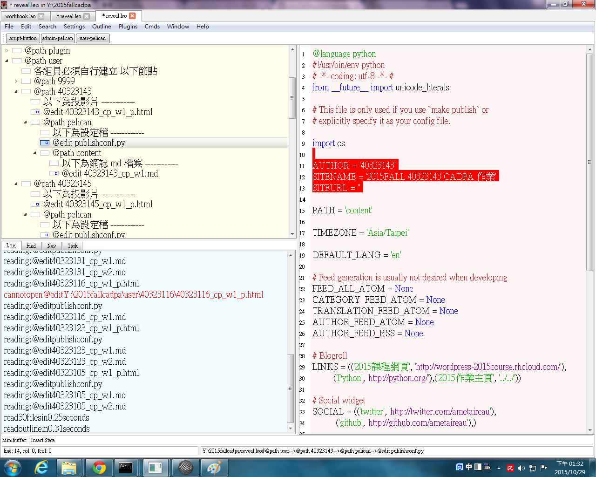The image size is (596, 477).
Task: Click the box icon of 以下為網誌 md 檔案 node
Action: point(54,163)
